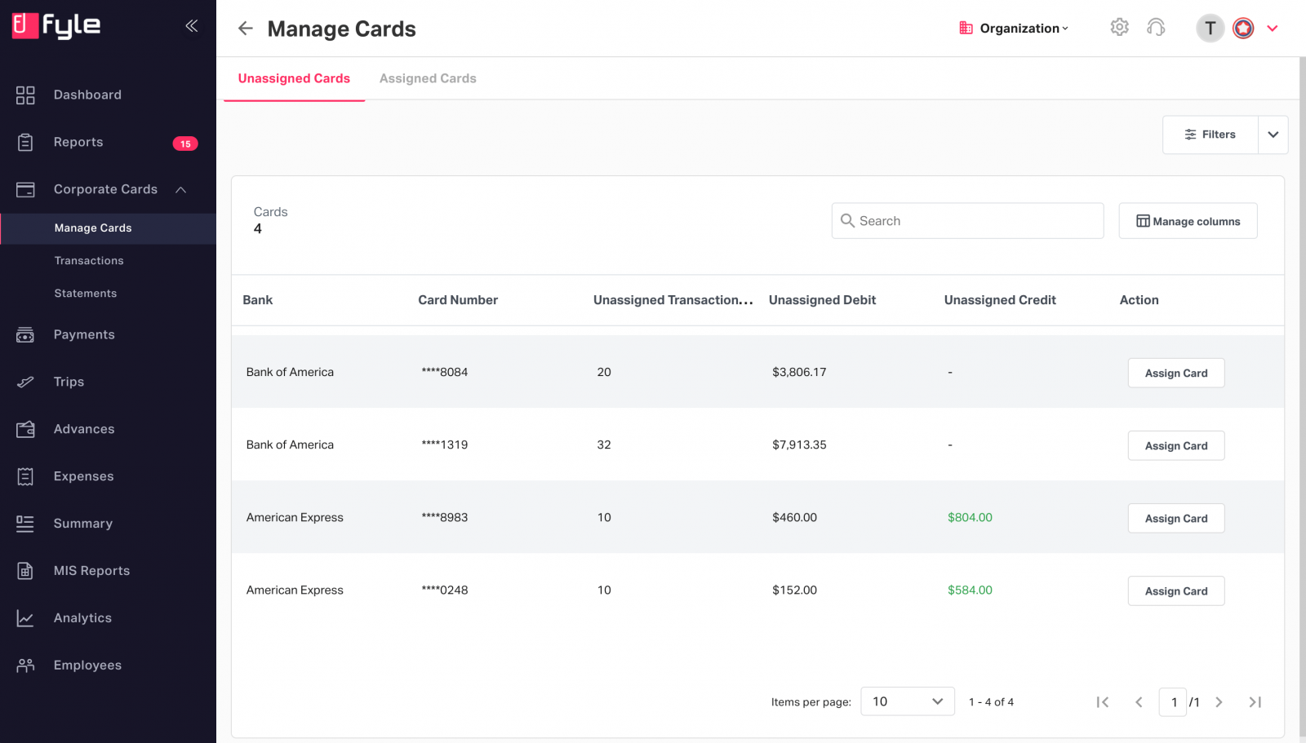Open the Organization switcher dropdown
This screenshot has width=1306, height=743.
click(x=1013, y=28)
